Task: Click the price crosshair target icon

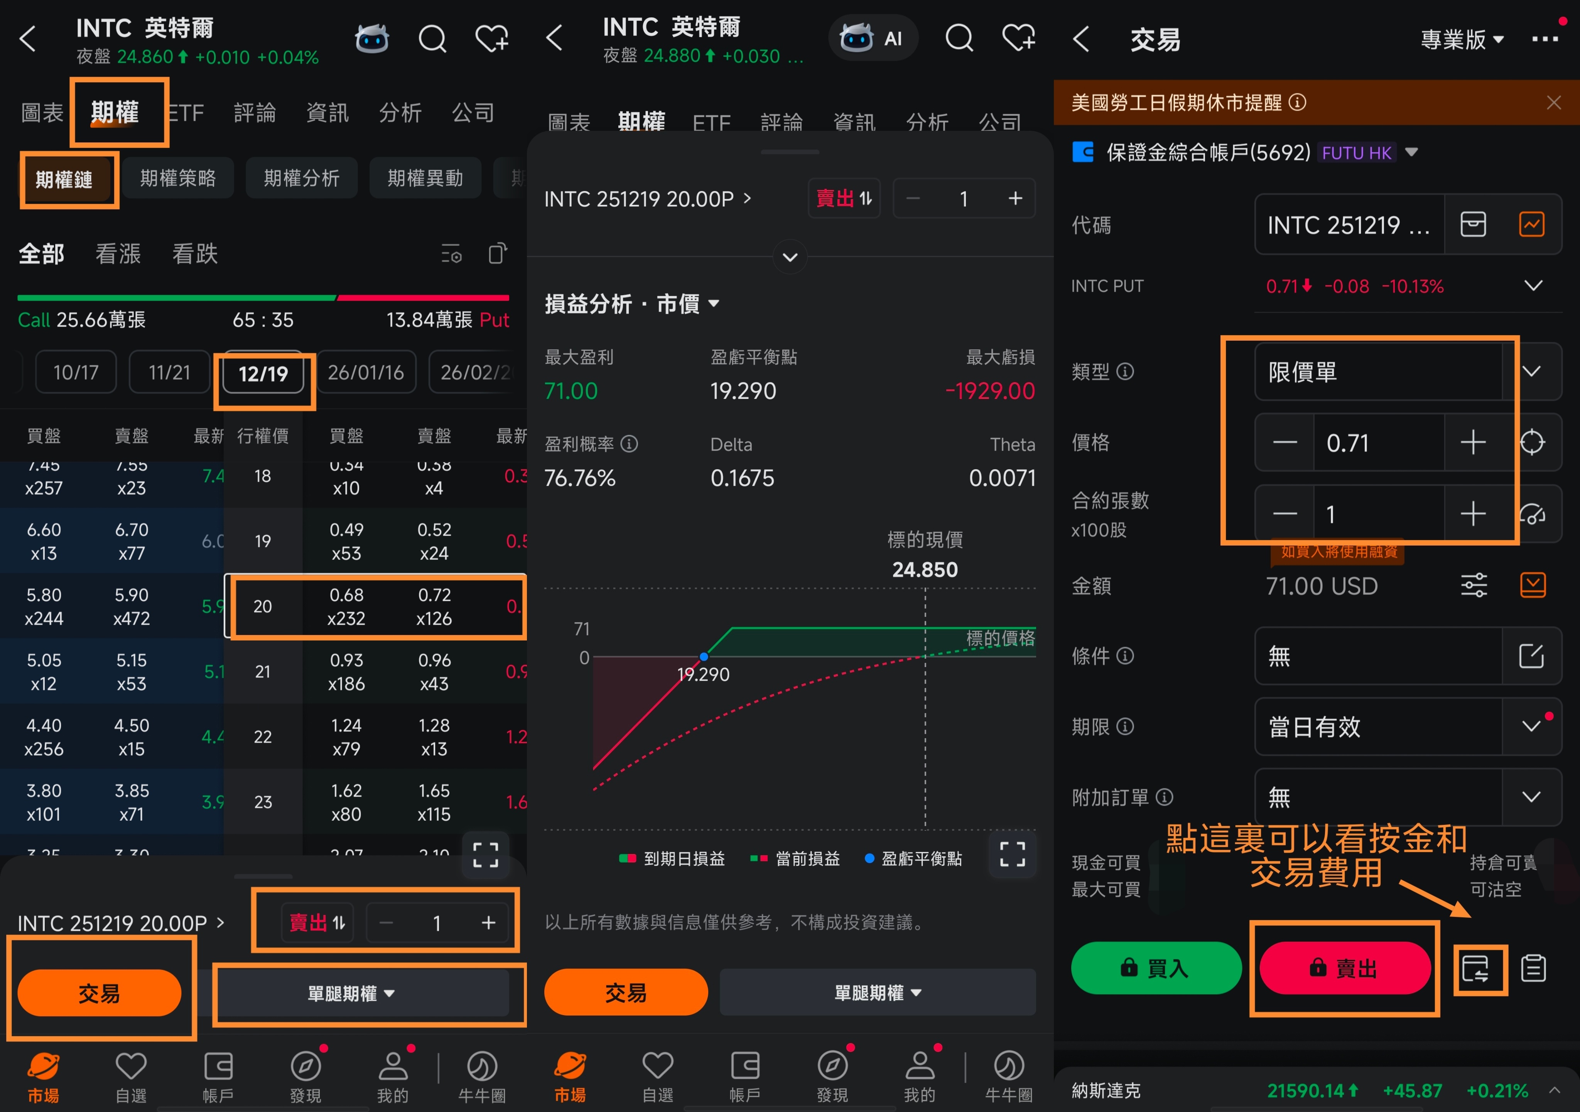Action: click(x=1532, y=442)
